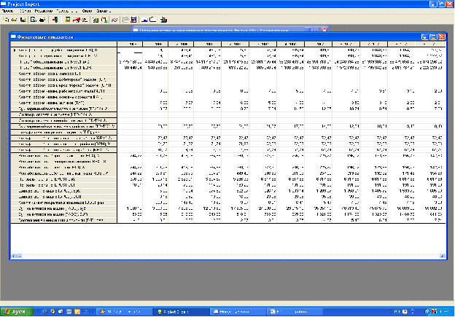The image size is (455, 317).
Task: Click the horizontal scrollbar thumb
Action: (19, 256)
